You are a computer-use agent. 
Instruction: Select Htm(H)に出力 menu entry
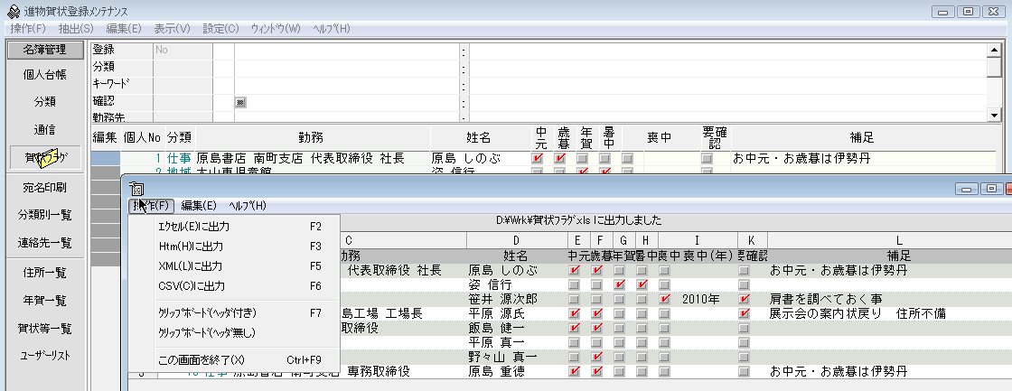190,247
